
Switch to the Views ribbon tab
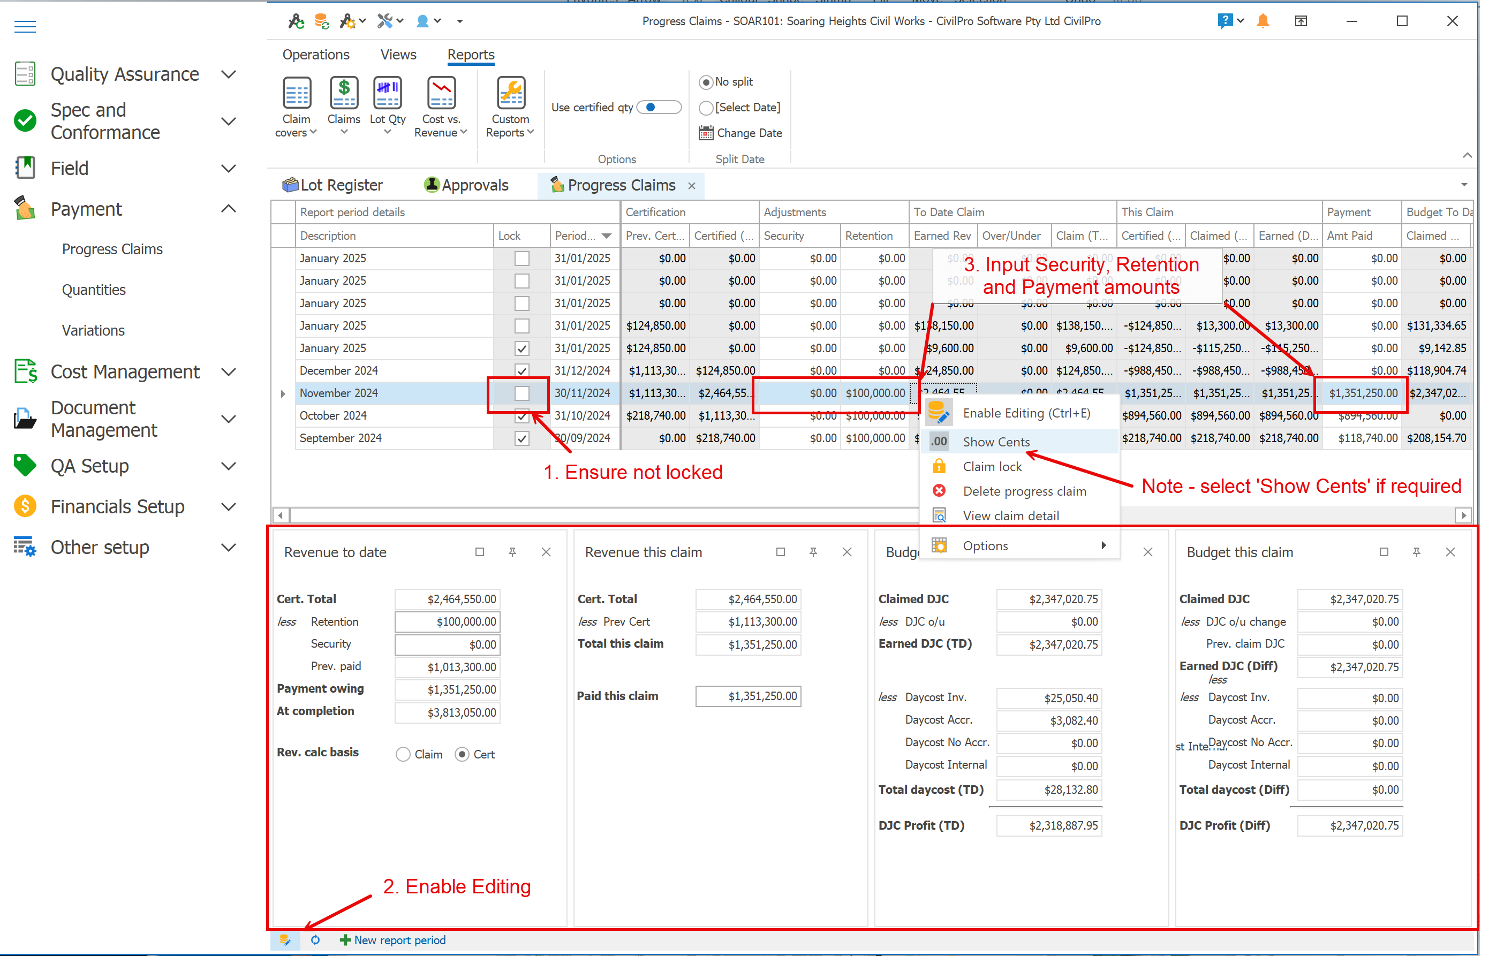[x=398, y=55]
